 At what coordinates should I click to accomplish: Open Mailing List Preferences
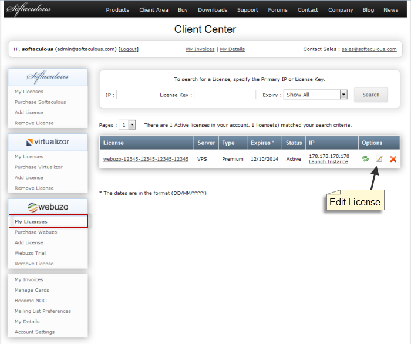(x=43, y=311)
